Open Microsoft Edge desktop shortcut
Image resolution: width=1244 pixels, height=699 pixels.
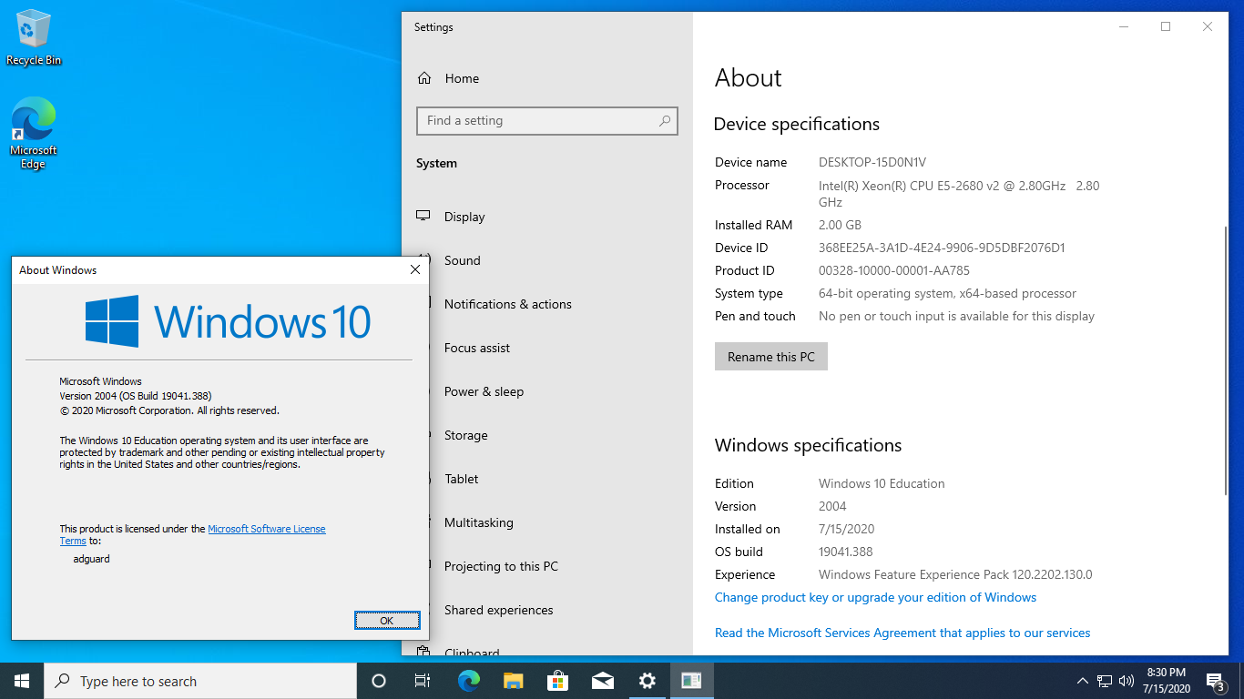34,133
